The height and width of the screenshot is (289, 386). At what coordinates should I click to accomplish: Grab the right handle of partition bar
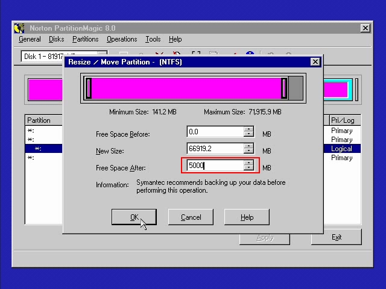click(284, 88)
